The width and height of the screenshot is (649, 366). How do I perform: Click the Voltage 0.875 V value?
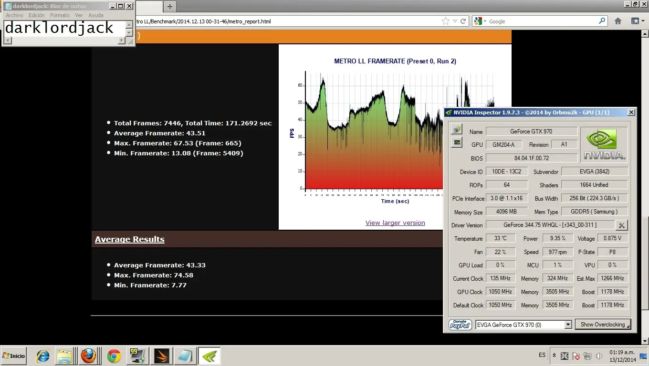point(613,238)
